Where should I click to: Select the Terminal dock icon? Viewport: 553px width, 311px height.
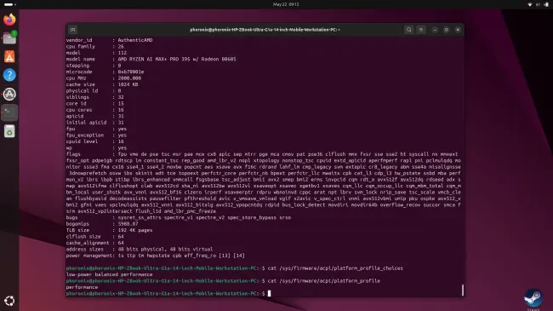pyautogui.click(x=9, y=112)
